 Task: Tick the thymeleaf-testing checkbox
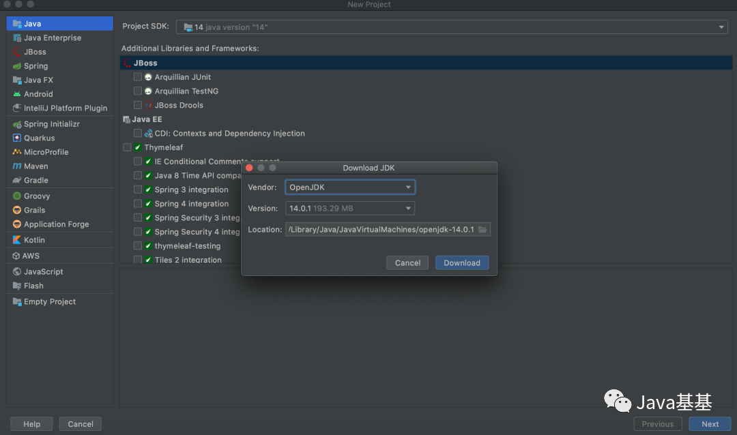tap(138, 245)
